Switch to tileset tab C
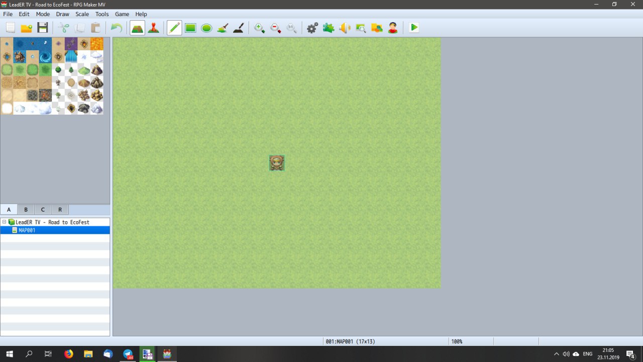 click(x=43, y=210)
